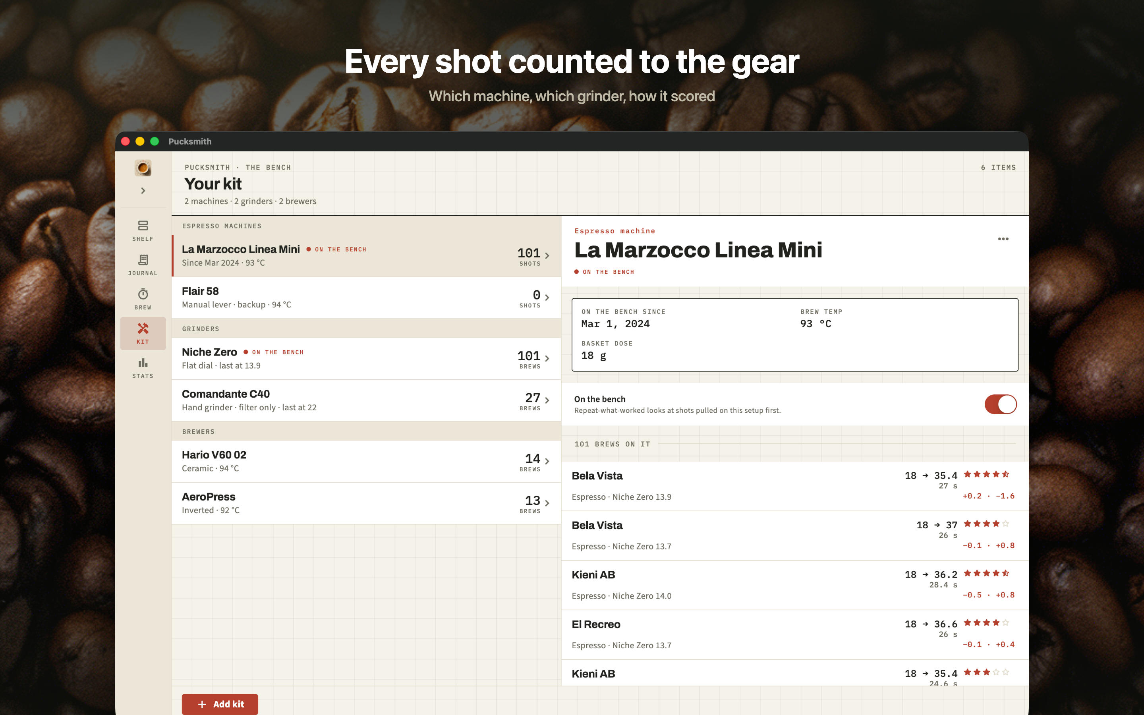
Task: Open the Bela Vista brew at 35.4 yield
Action: click(795, 486)
